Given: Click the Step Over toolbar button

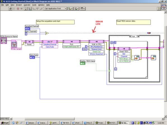Looking at the screenshot, I should tap(37, 9).
